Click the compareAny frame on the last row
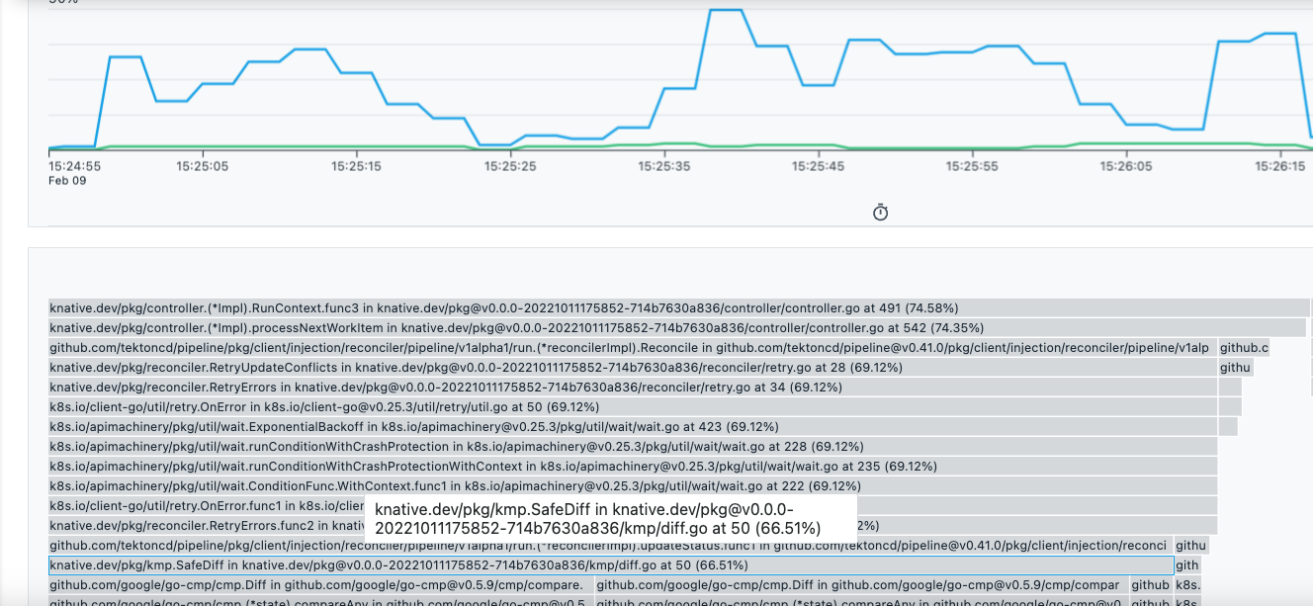The width and height of the screenshot is (1313, 606). 297,602
